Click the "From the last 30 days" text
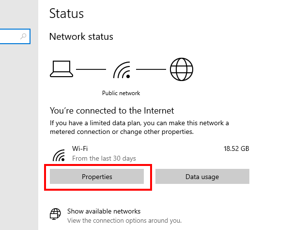 pos(104,158)
